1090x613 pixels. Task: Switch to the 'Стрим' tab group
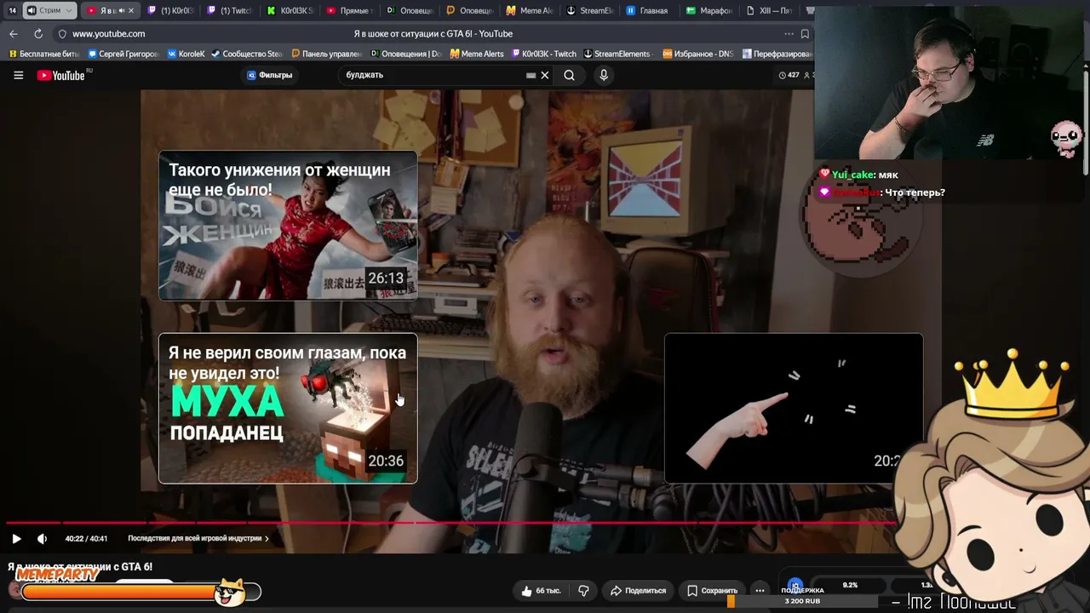tap(49, 10)
